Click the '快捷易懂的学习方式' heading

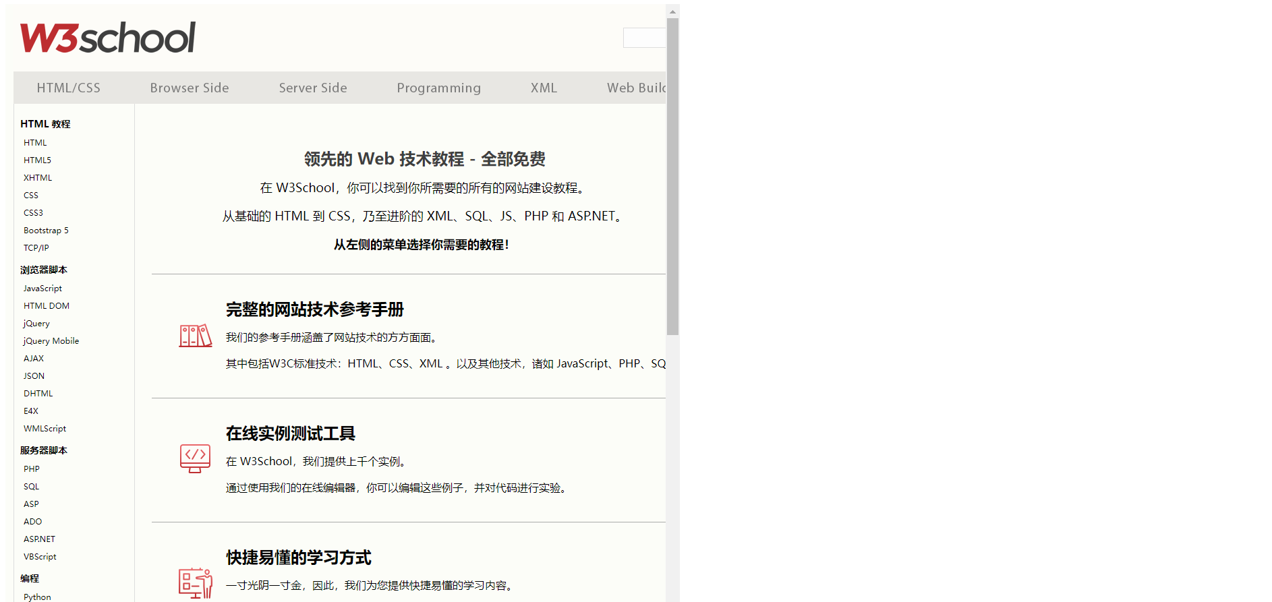point(299,558)
